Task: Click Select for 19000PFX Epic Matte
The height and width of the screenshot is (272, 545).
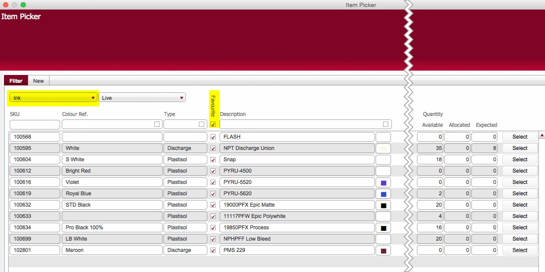Action: (x=520, y=205)
